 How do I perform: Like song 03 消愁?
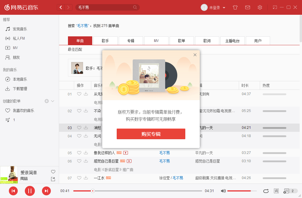click(x=79, y=127)
